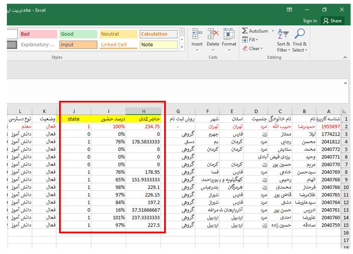Viewport: 353px width, 254px height.
Task: Open Find & Select magnifier icon
Action: (300, 34)
